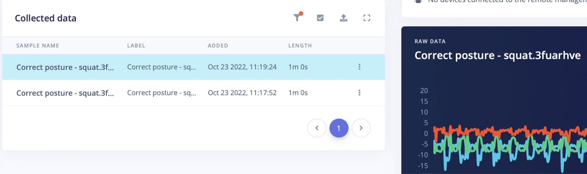
Task: Click the upload data icon
Action: (x=343, y=18)
